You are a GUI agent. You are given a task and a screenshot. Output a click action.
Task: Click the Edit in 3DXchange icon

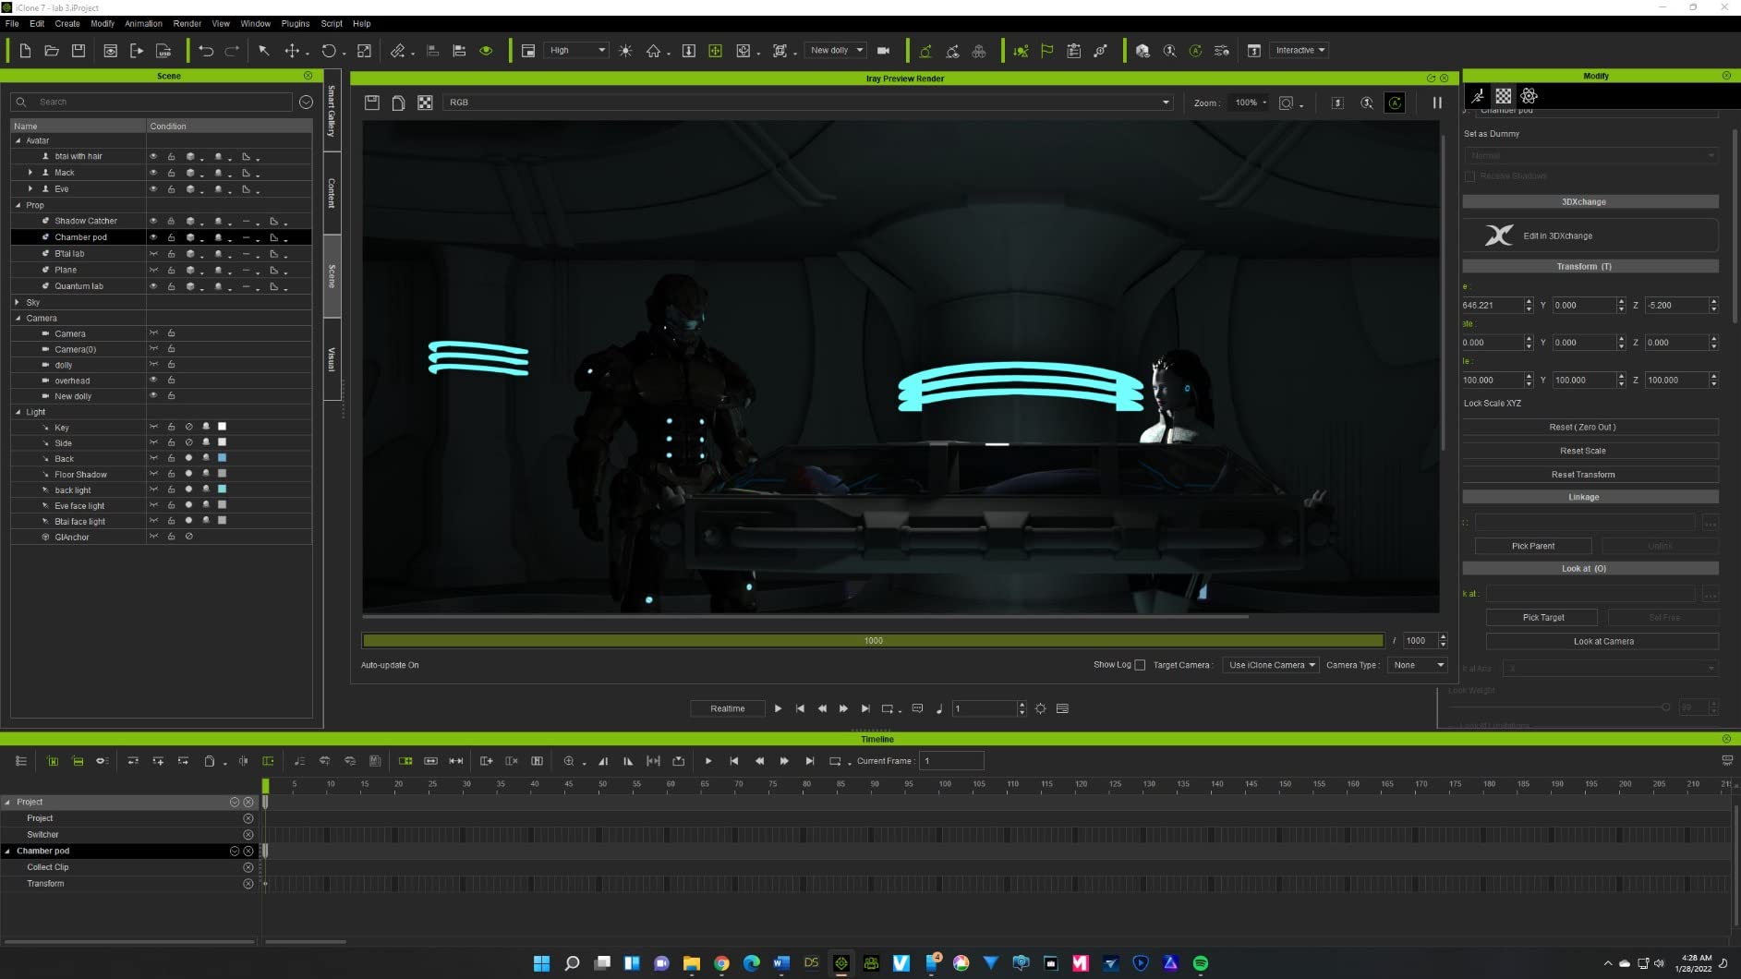(1499, 236)
